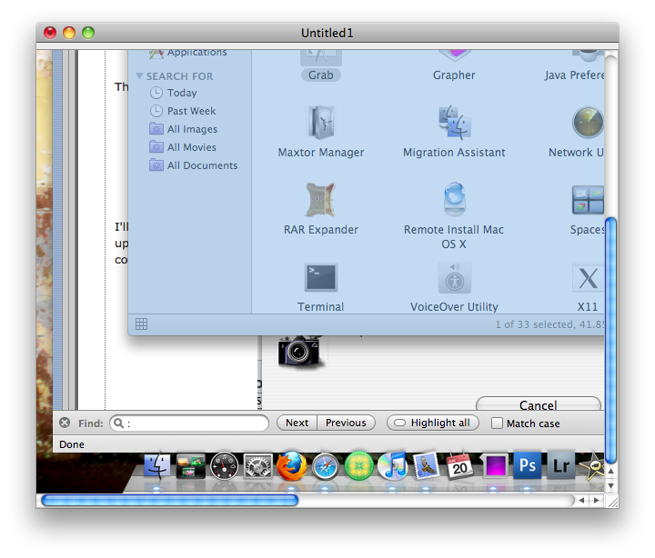Open Lightroom (Lr) in the Dock
The height and width of the screenshot is (558, 655).
[x=561, y=465]
